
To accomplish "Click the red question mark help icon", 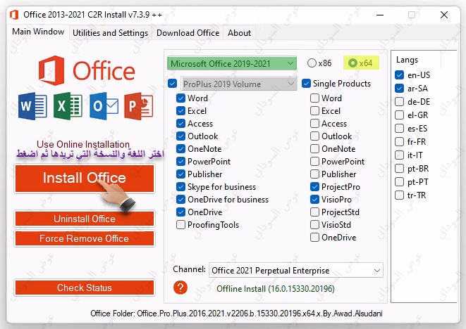I will coord(180,288).
